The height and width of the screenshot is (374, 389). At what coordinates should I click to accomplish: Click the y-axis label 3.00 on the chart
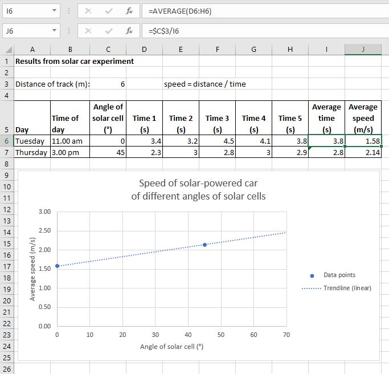[44, 212]
